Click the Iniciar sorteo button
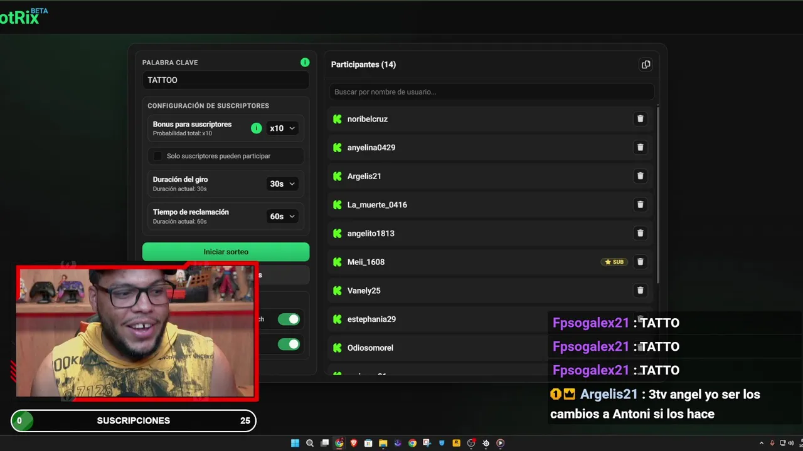This screenshot has width=803, height=451. coord(226,252)
